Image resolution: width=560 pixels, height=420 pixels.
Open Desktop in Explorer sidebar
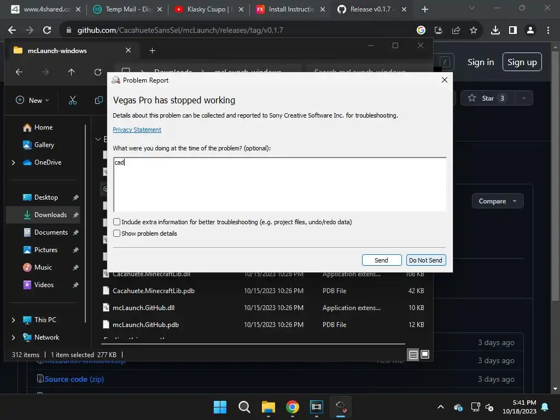coord(40,197)
